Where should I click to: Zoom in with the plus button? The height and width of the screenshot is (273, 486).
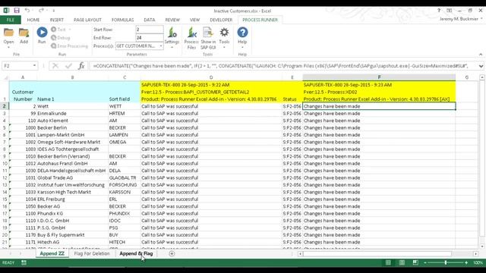coord(466,262)
